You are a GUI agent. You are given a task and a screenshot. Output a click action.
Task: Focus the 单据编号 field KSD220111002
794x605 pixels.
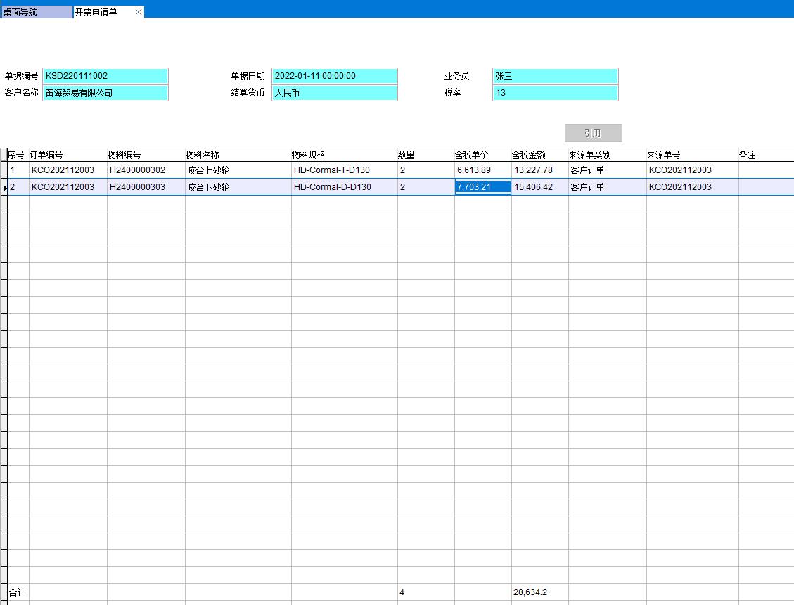click(x=105, y=76)
